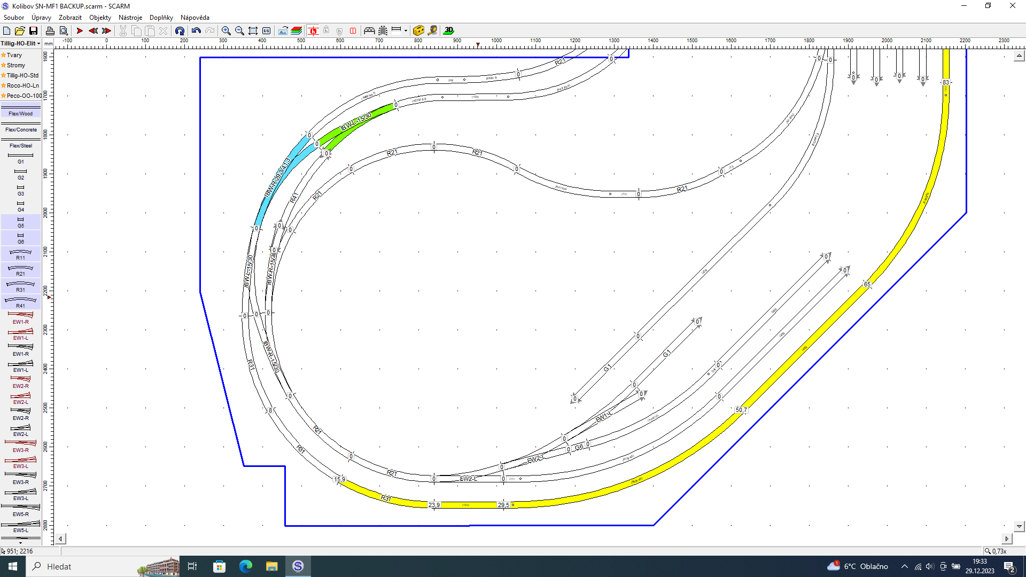Toggle the tunnel figure mode button

point(383,30)
